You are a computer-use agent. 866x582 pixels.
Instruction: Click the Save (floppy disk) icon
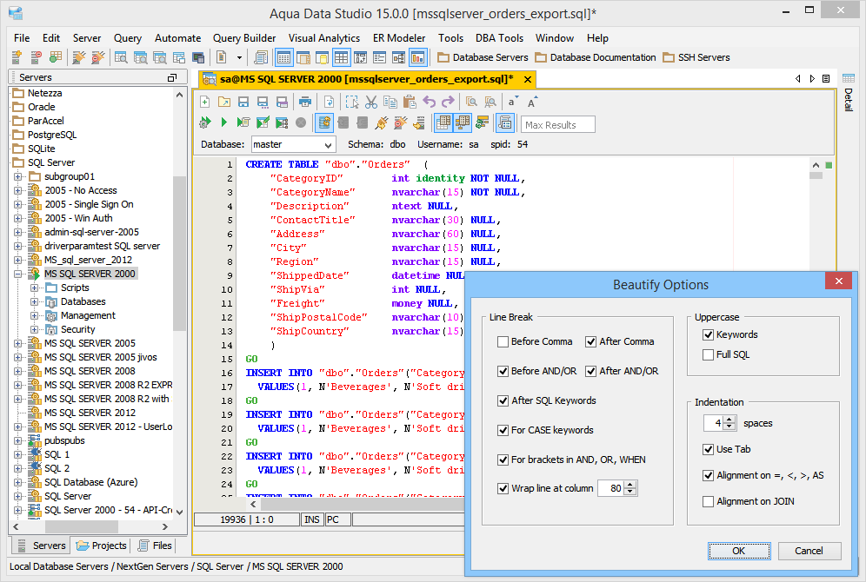point(244,102)
